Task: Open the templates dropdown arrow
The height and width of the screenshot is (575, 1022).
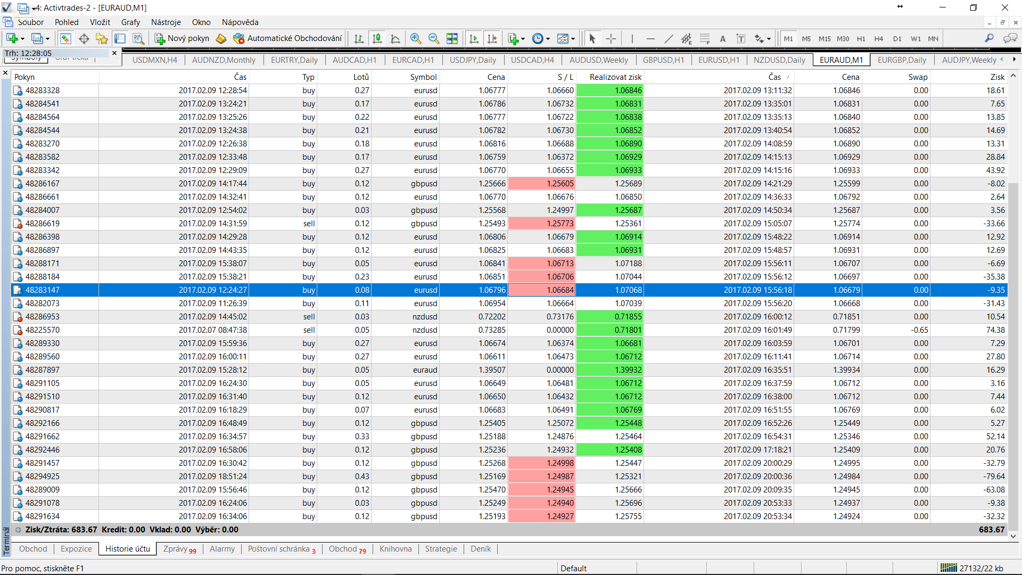Action: 573,39
